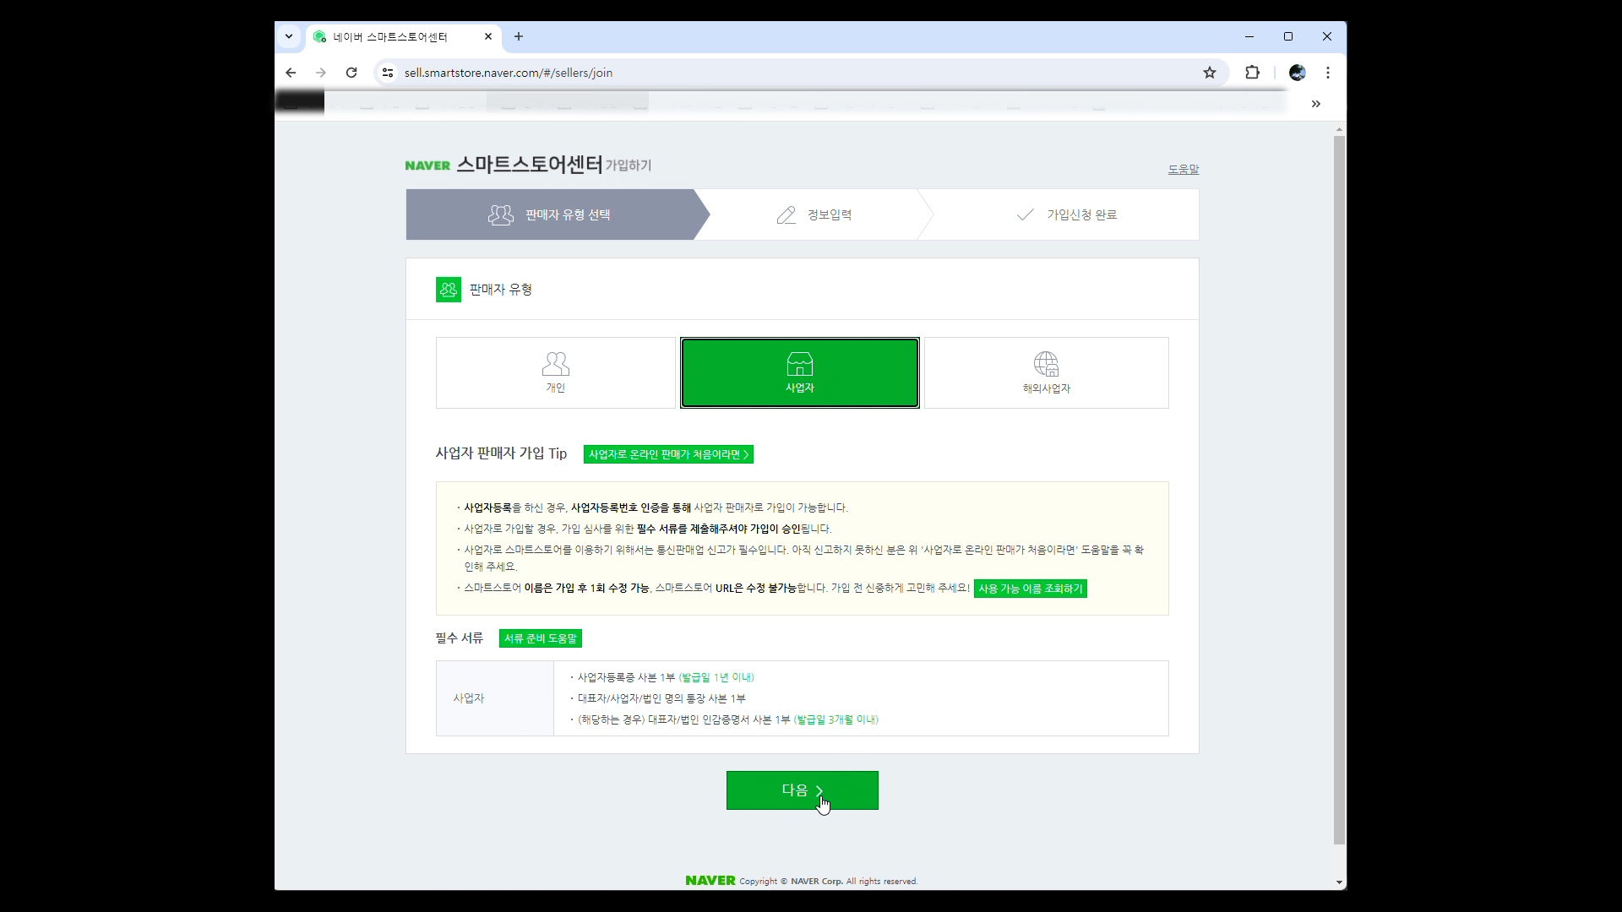Click the 가입신청 완료 step tab
This screenshot has width=1622, height=912.
click(x=1066, y=214)
